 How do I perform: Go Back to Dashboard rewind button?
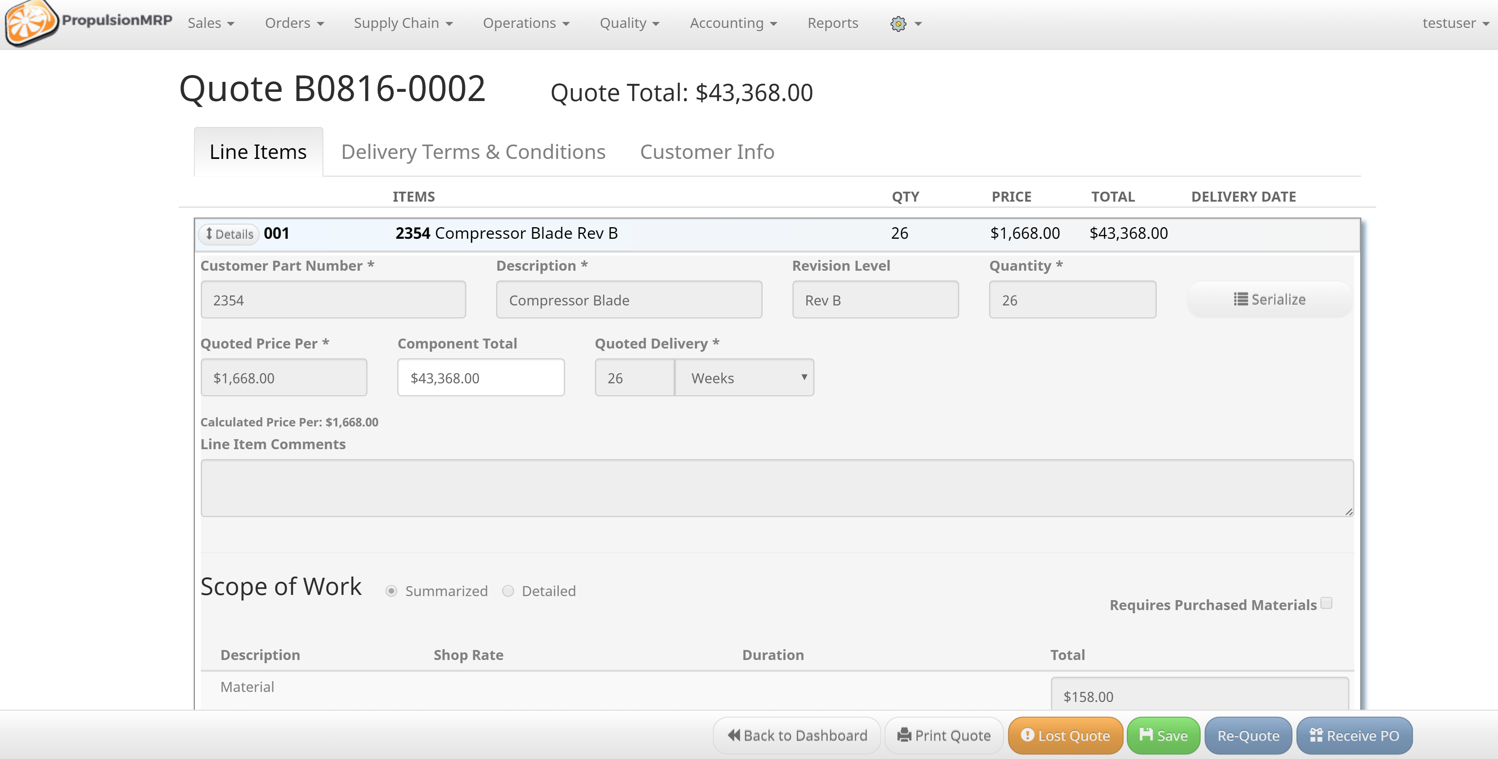(x=797, y=735)
